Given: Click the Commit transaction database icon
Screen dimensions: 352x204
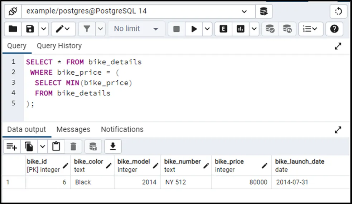Looking at the screenshot, I should click(x=270, y=29).
